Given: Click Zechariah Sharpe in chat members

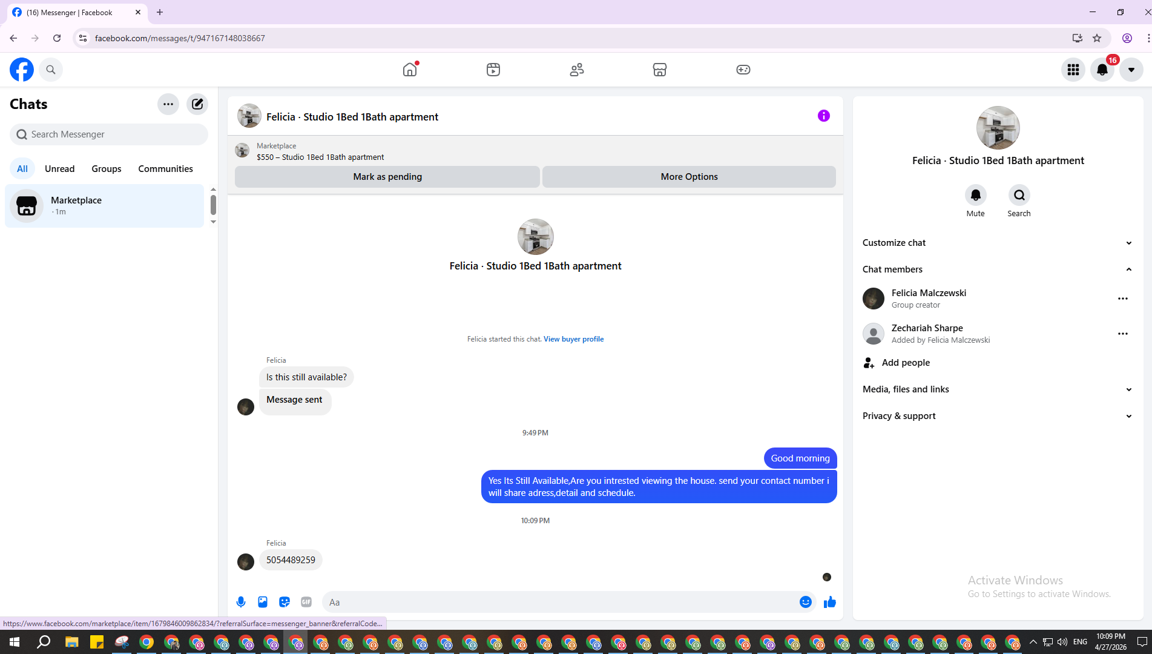Looking at the screenshot, I should click(927, 328).
